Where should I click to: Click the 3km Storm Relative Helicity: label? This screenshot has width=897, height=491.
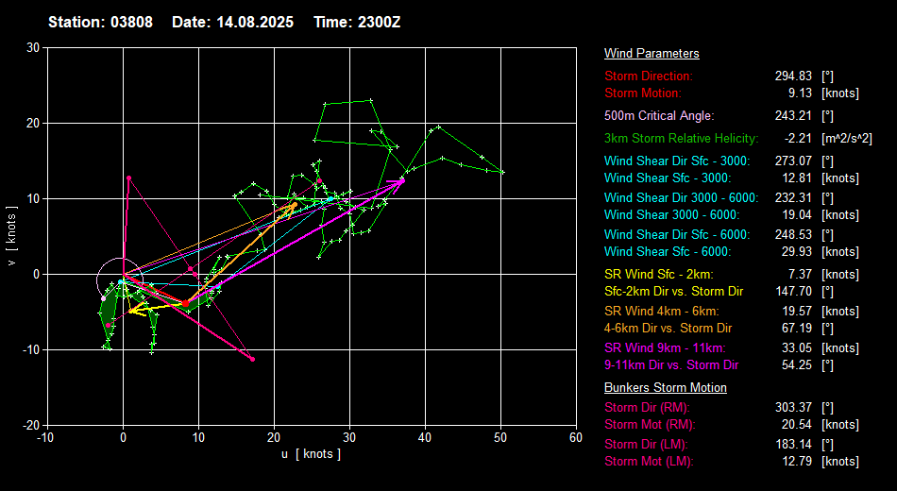pyautogui.click(x=682, y=139)
